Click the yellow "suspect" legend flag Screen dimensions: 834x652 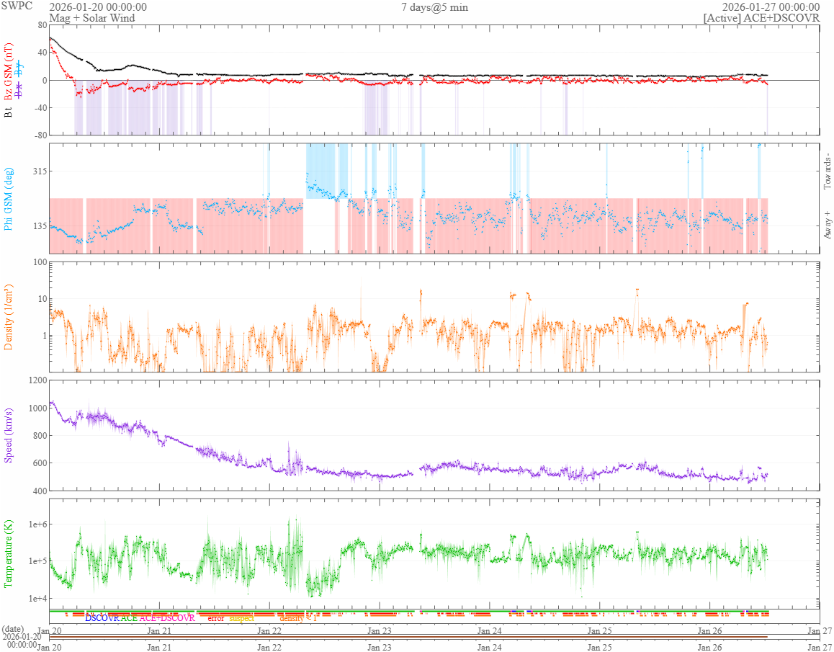coord(242,618)
